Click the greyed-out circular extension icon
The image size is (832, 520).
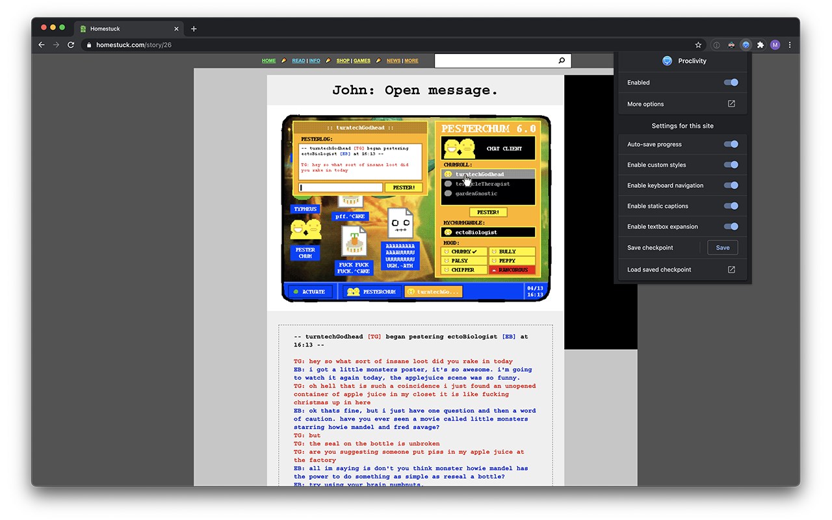coord(716,45)
